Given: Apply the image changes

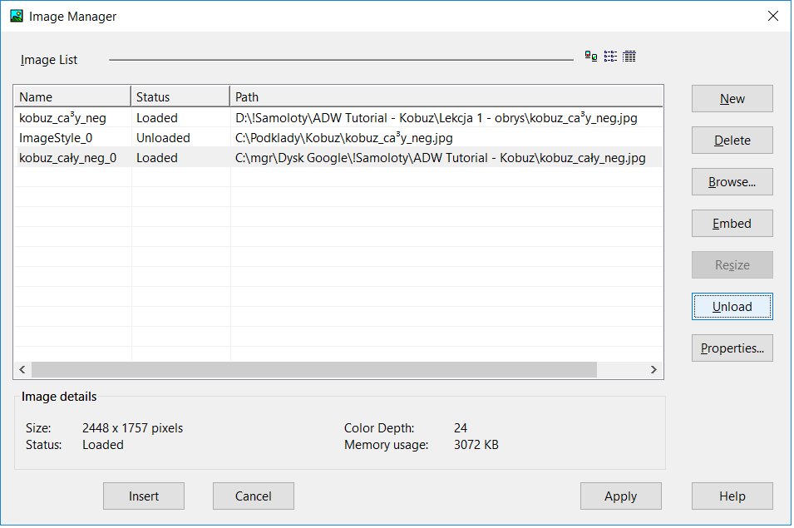Looking at the screenshot, I should click(620, 496).
